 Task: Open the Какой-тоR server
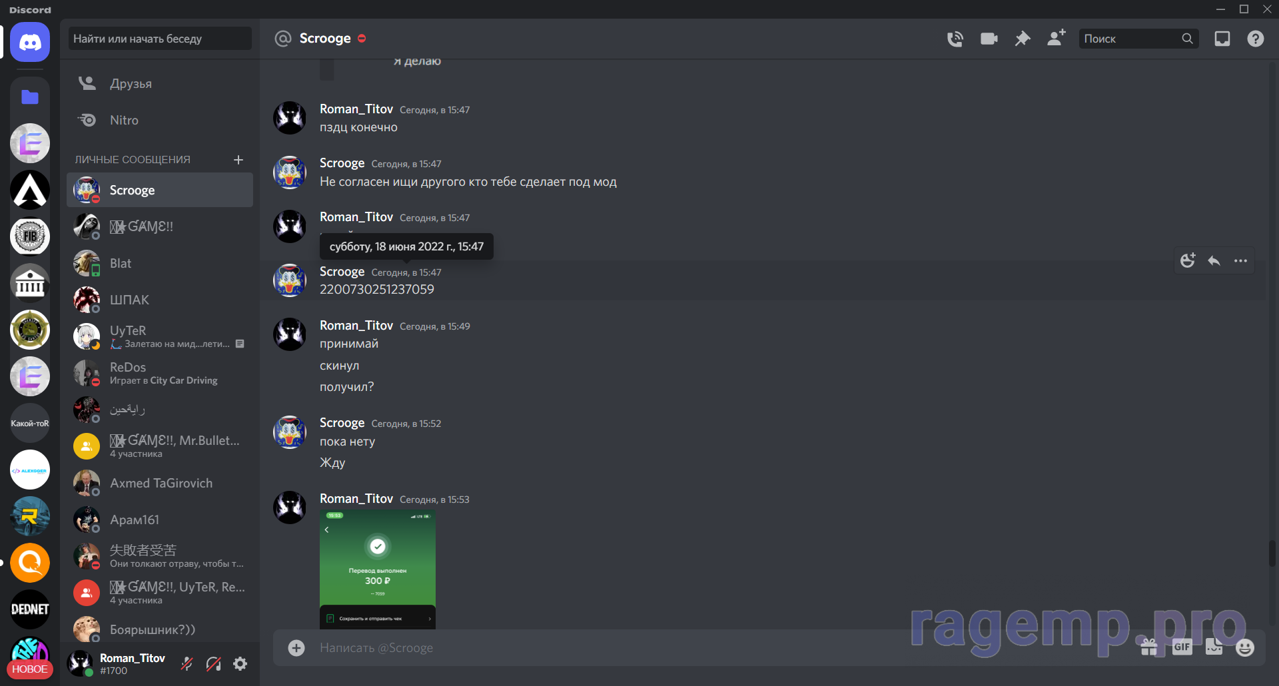(x=30, y=423)
